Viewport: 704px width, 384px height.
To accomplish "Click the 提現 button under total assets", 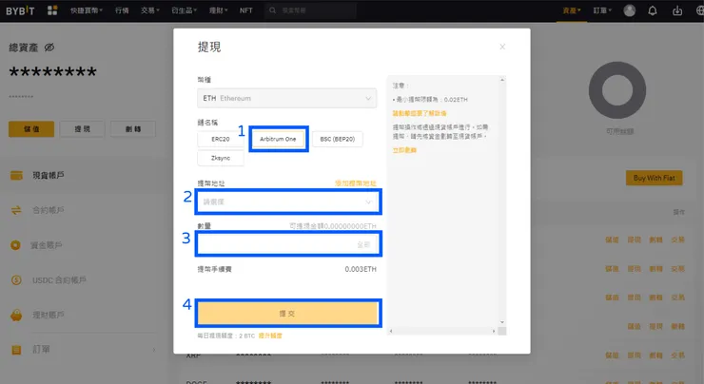I will [82, 129].
